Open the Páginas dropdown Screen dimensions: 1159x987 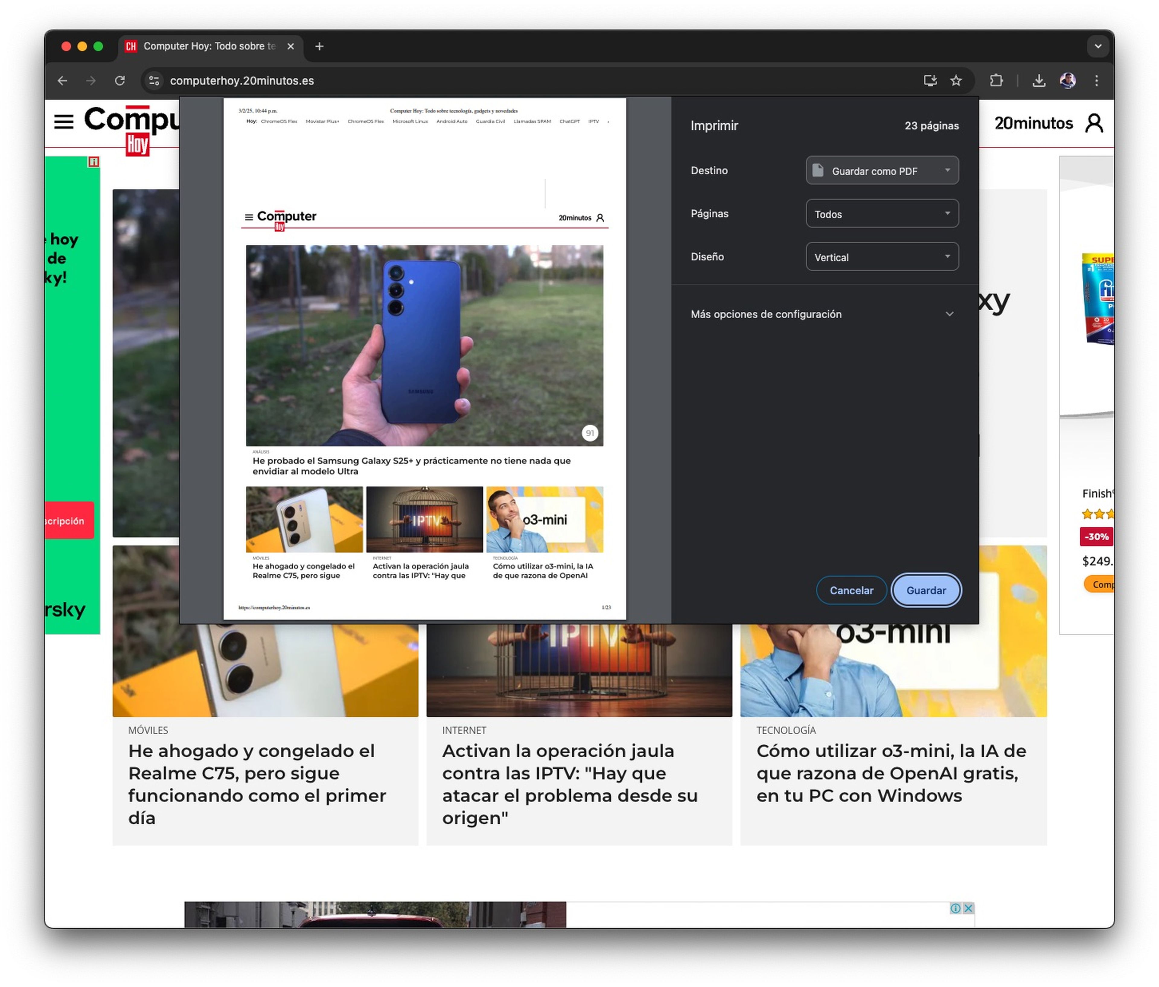pyautogui.click(x=882, y=214)
